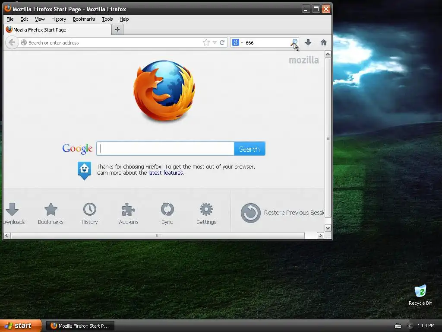Click the Firefox icon in title bar
This screenshot has height=332, width=442.
click(8, 9)
